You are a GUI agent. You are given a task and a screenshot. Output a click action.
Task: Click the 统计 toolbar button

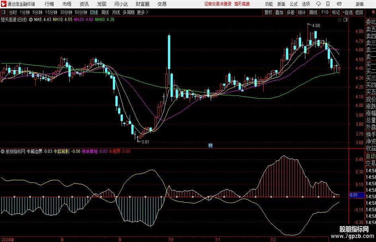coord(302,12)
